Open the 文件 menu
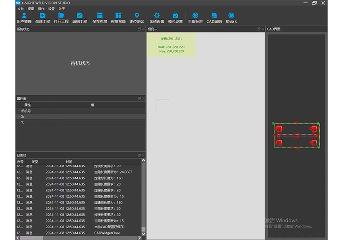Screen dimensions: 343x240 point(21,9)
